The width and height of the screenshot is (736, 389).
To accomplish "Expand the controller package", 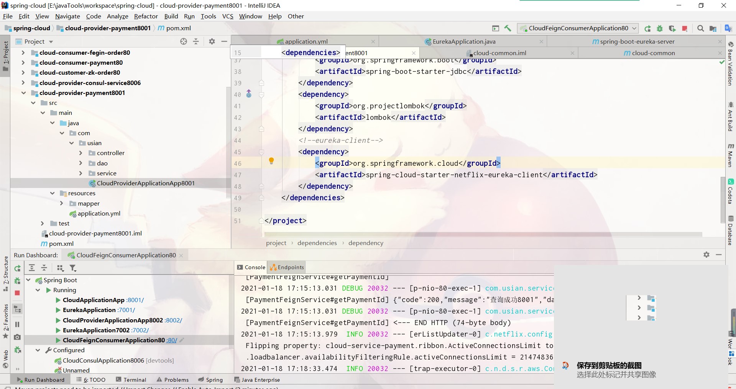I will click(x=80, y=153).
